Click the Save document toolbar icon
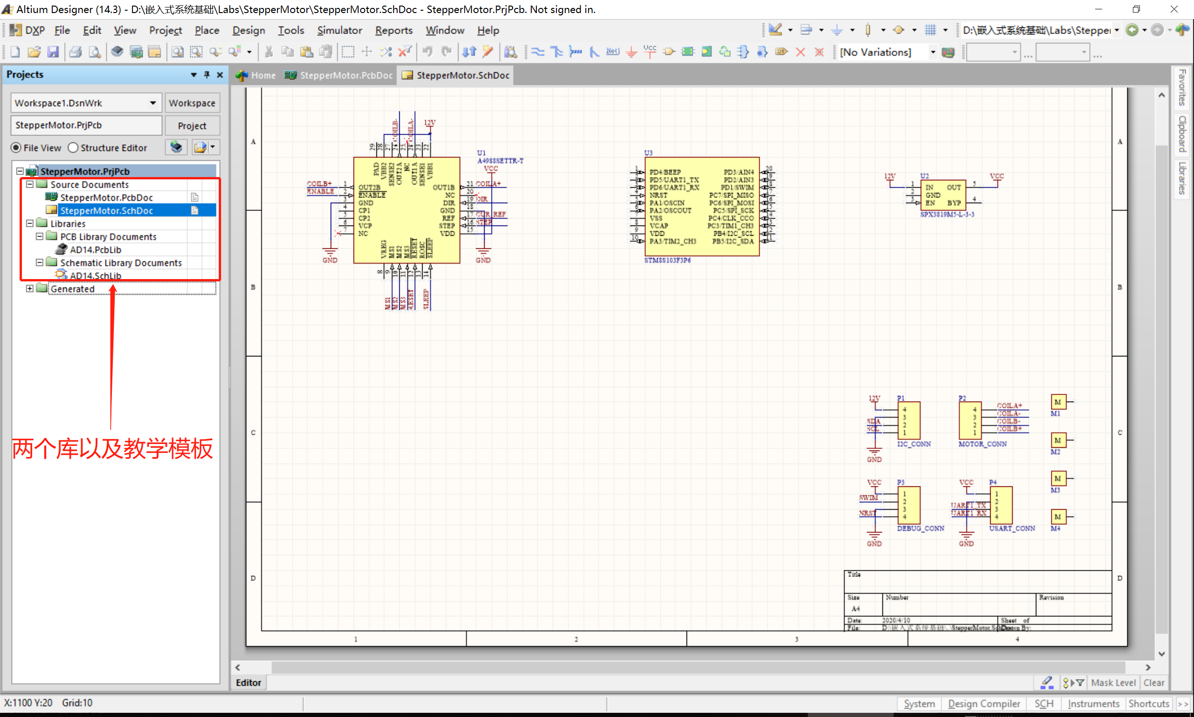 (53, 52)
